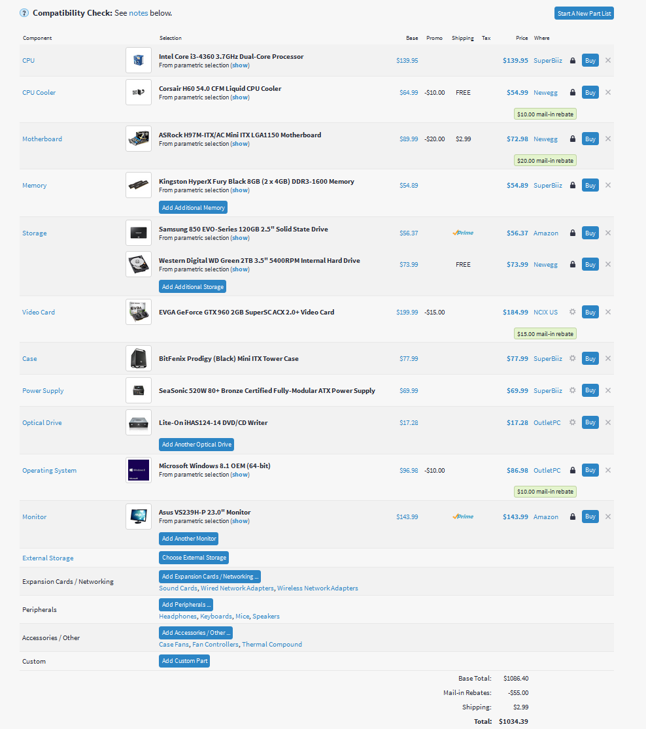Open the Headphones link
The width and height of the screenshot is (646, 729).
point(178,617)
